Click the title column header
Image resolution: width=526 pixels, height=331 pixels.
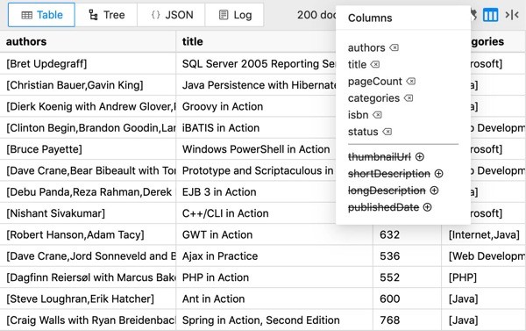[x=256, y=41]
